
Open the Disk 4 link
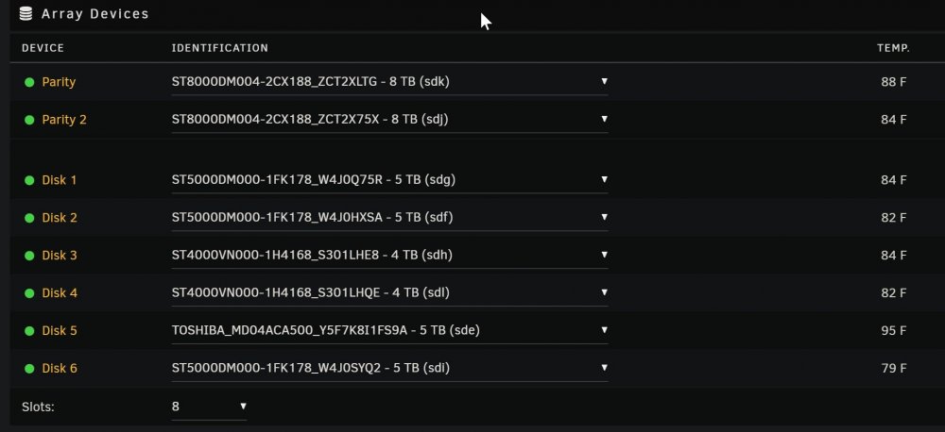[x=59, y=293]
